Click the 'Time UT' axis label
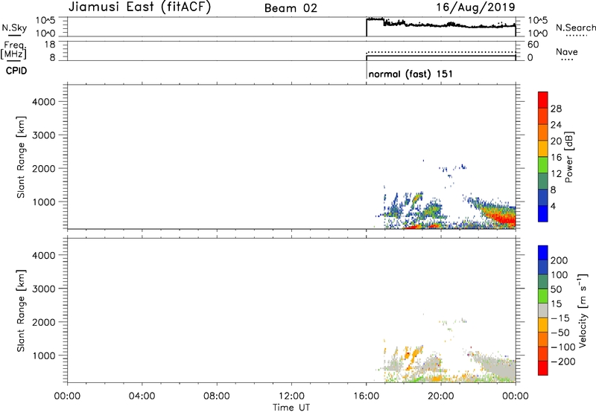Viewport: 596px width, 412px height. point(291,408)
